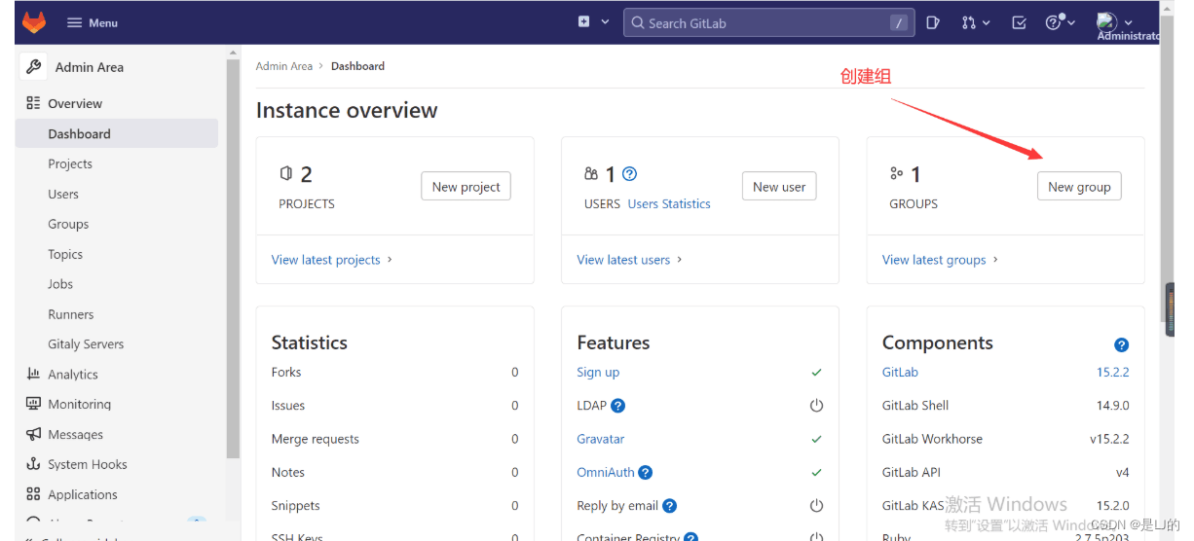
Task: Click the Forks statistic row
Action: (x=394, y=373)
